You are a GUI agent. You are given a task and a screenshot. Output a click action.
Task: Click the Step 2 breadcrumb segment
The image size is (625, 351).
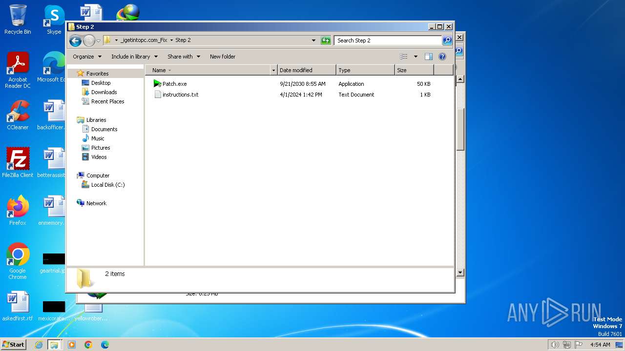[183, 40]
